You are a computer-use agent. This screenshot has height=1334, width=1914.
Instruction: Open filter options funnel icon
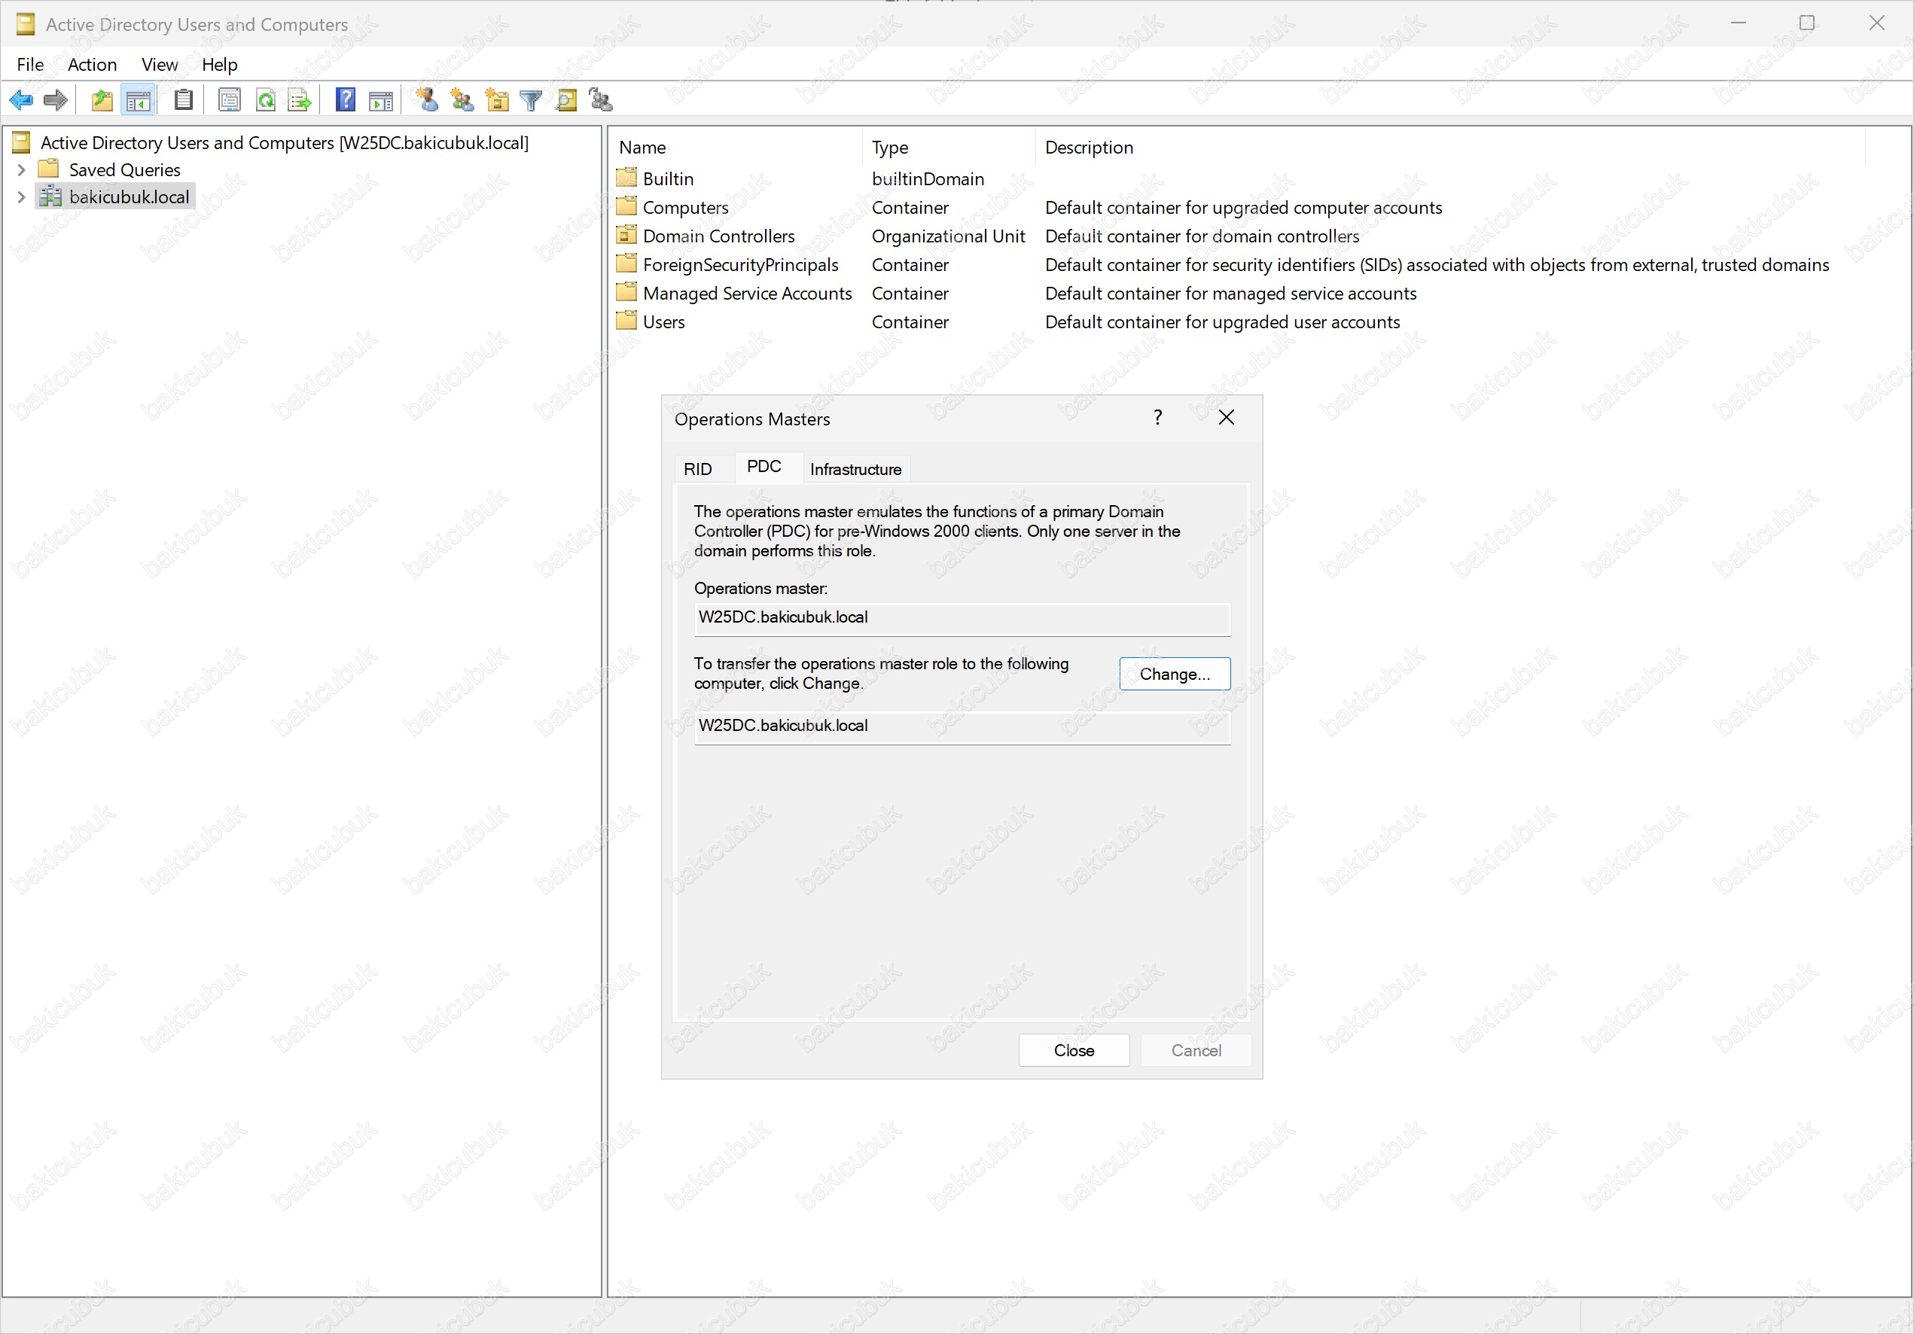point(531,101)
